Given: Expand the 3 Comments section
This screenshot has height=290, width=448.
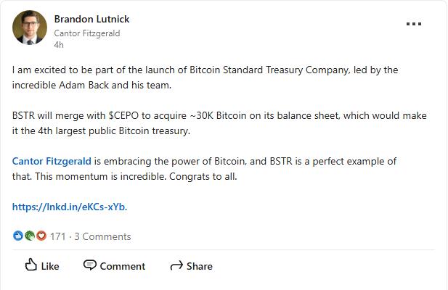Looking at the screenshot, I should 102,236.
